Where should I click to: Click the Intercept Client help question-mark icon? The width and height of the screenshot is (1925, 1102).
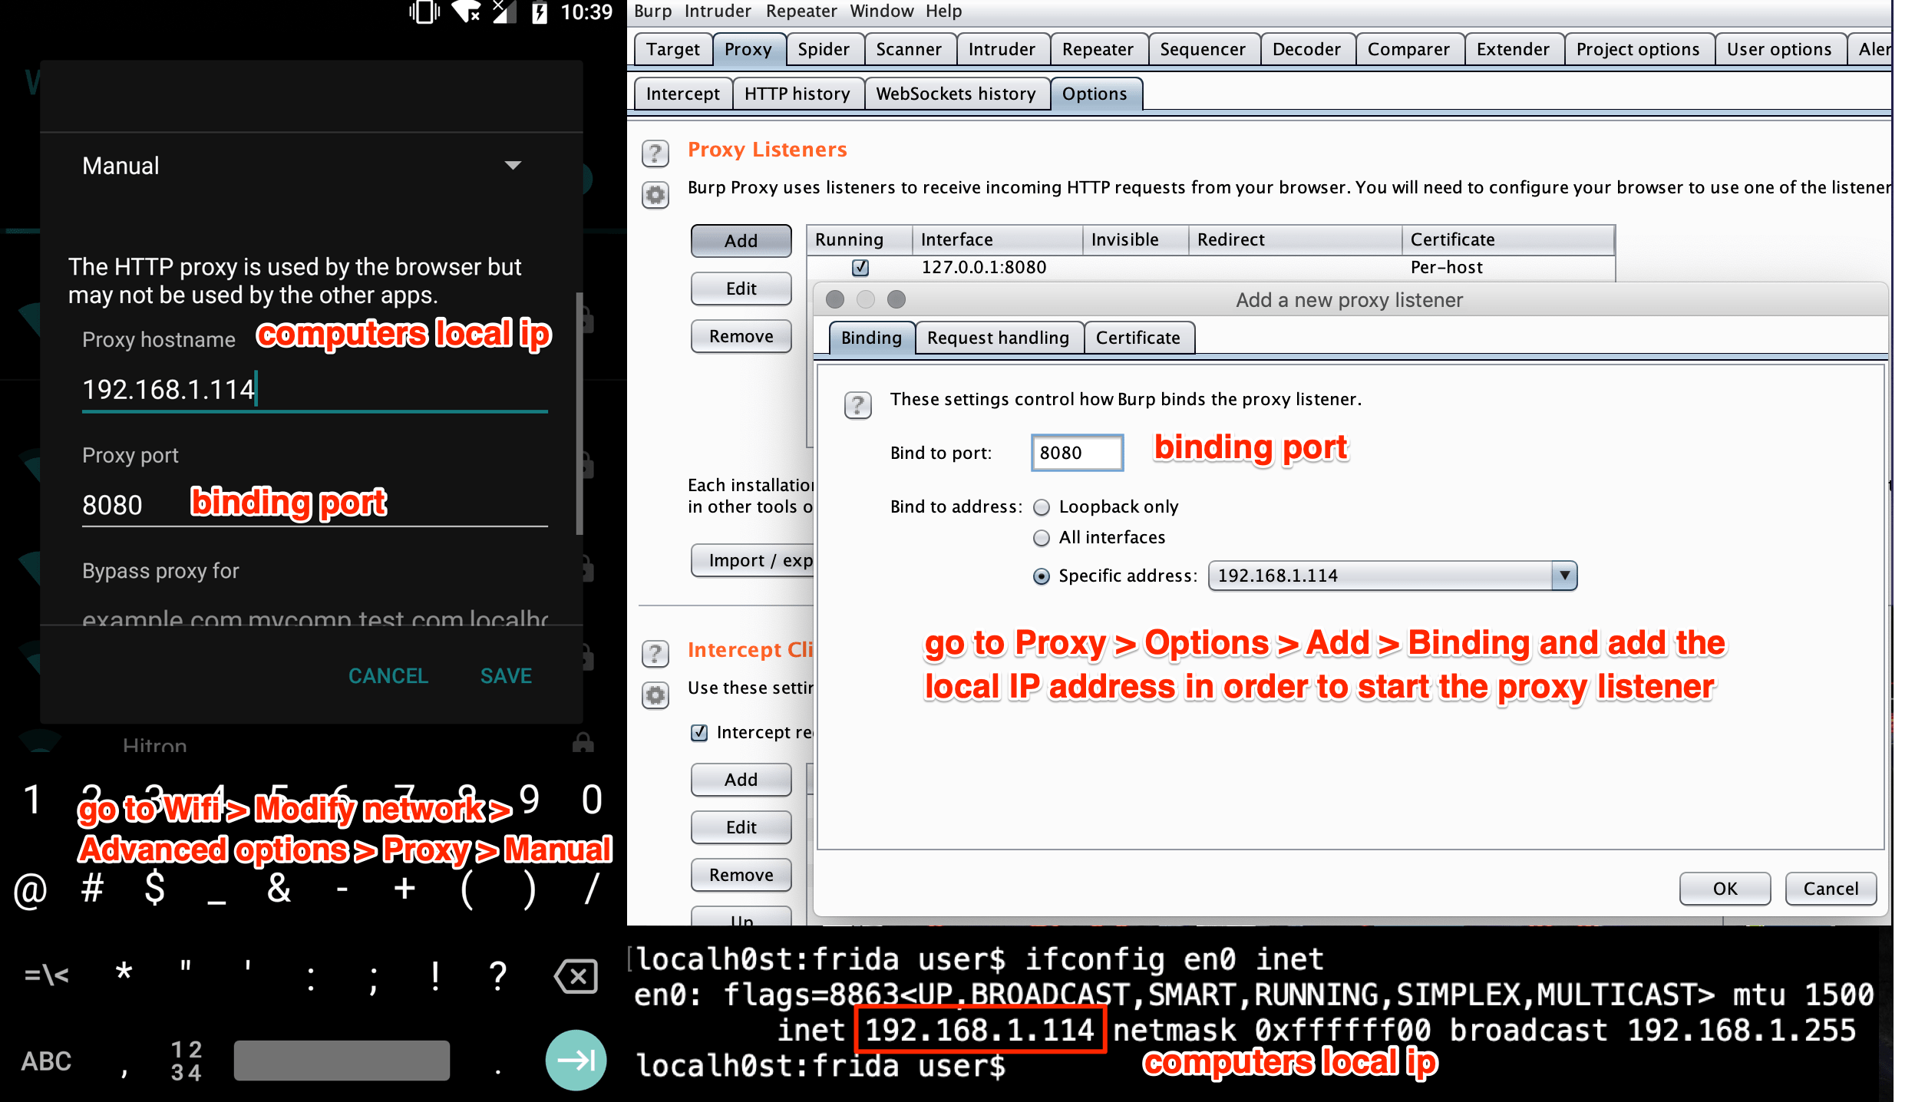pyautogui.click(x=655, y=654)
